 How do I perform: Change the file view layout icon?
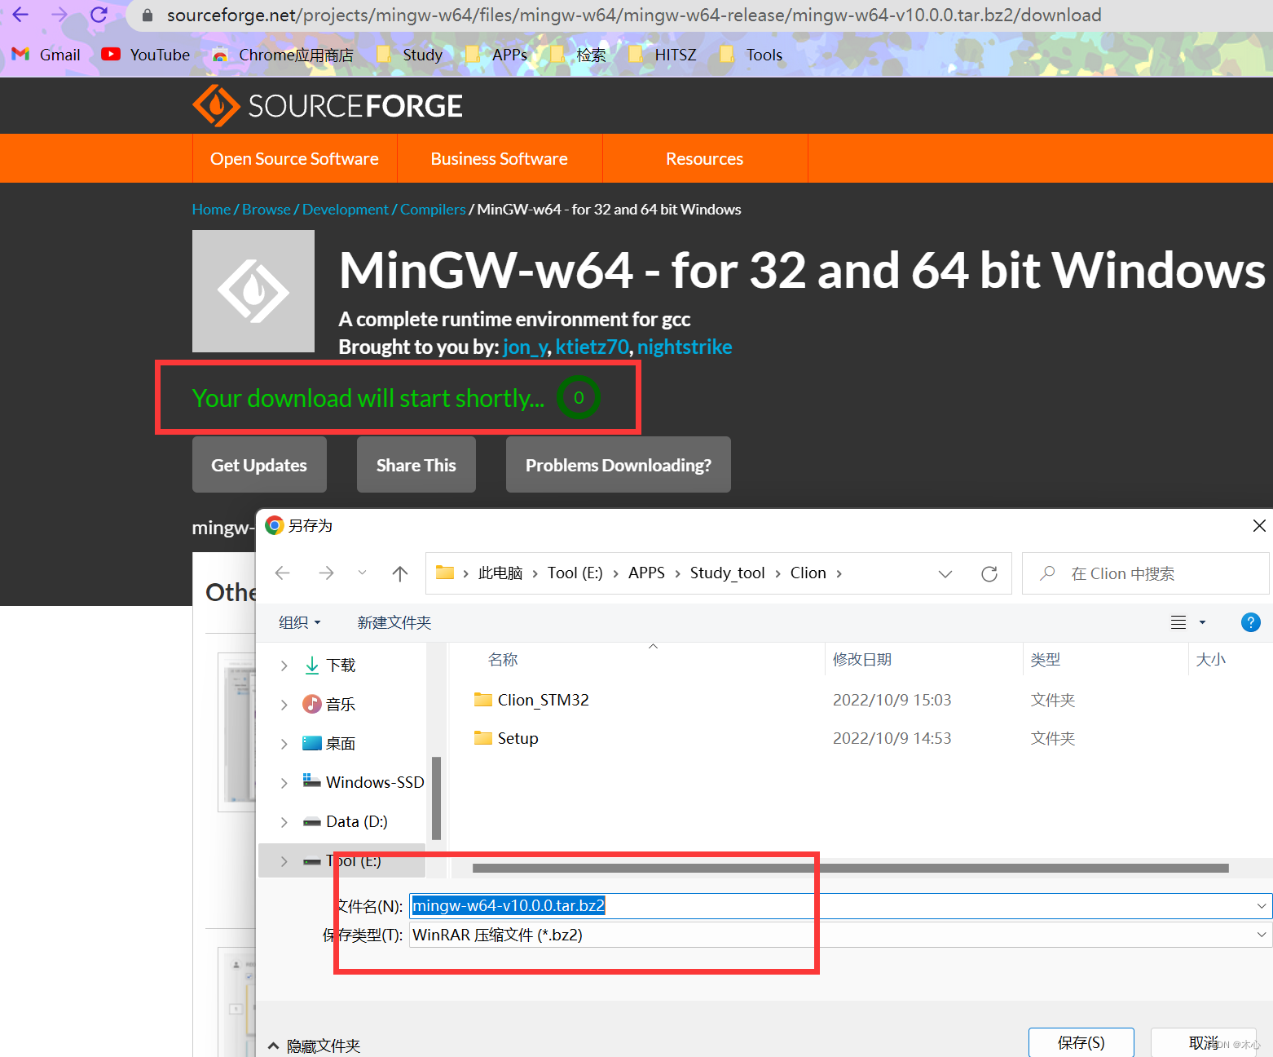[1178, 622]
